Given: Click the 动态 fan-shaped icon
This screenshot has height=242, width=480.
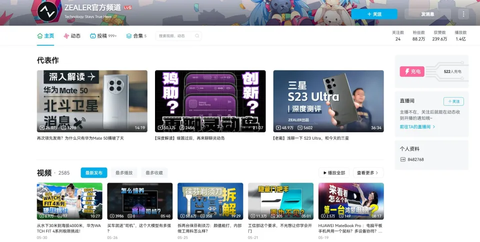Looking at the screenshot, I should pos(66,36).
